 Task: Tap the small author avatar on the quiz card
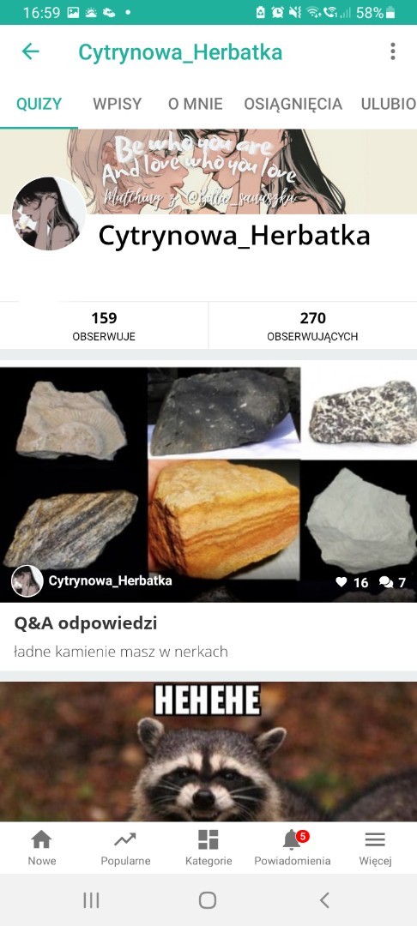click(27, 581)
